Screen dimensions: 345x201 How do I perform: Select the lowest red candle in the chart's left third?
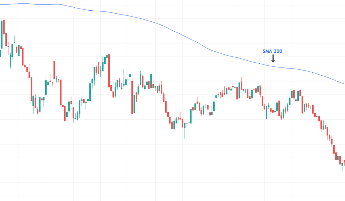[65, 113]
